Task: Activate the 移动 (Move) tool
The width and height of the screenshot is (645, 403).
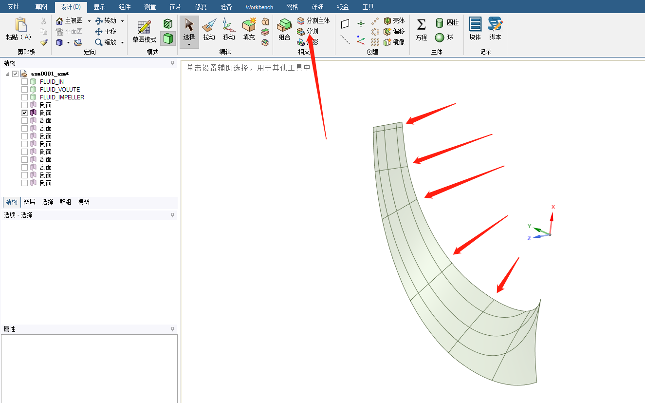Action: (x=229, y=29)
